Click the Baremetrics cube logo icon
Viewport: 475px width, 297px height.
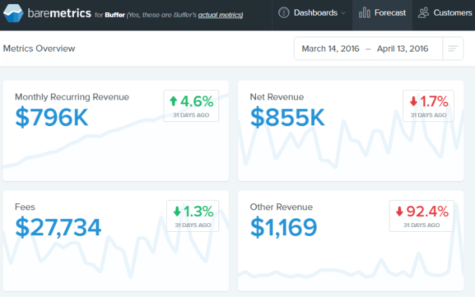click(x=14, y=13)
